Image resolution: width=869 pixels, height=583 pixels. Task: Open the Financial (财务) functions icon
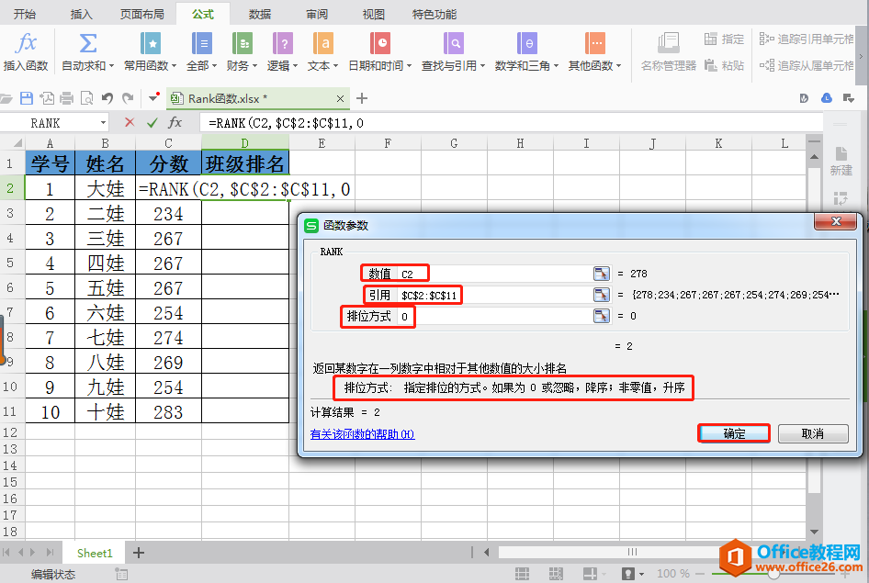(x=243, y=43)
